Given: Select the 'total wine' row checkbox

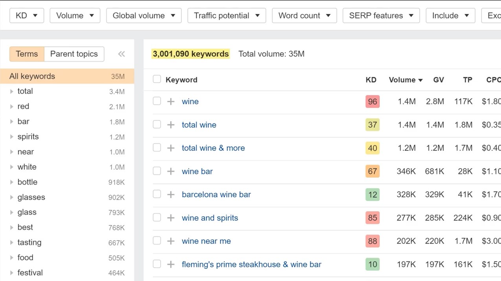Looking at the screenshot, I should [157, 124].
